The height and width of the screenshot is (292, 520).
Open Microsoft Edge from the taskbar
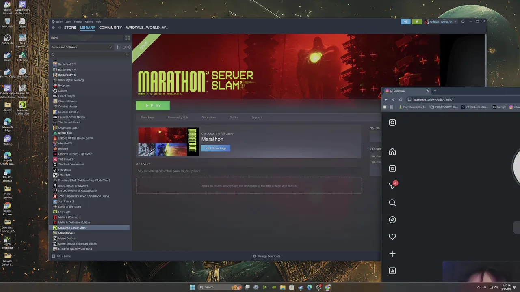[310, 287]
